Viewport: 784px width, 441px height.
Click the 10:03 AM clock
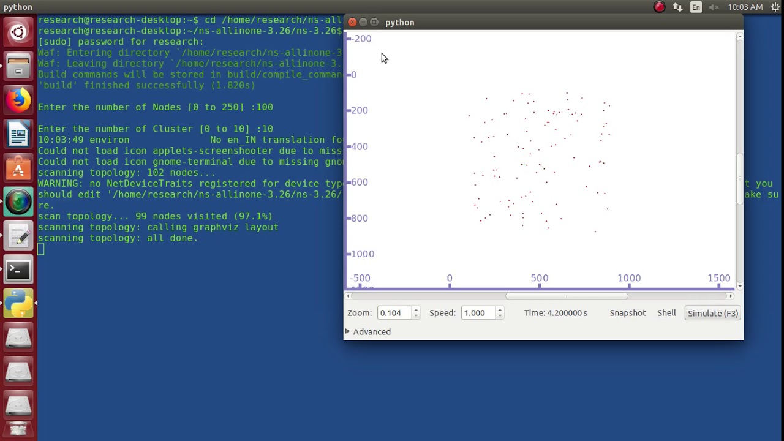click(x=745, y=7)
